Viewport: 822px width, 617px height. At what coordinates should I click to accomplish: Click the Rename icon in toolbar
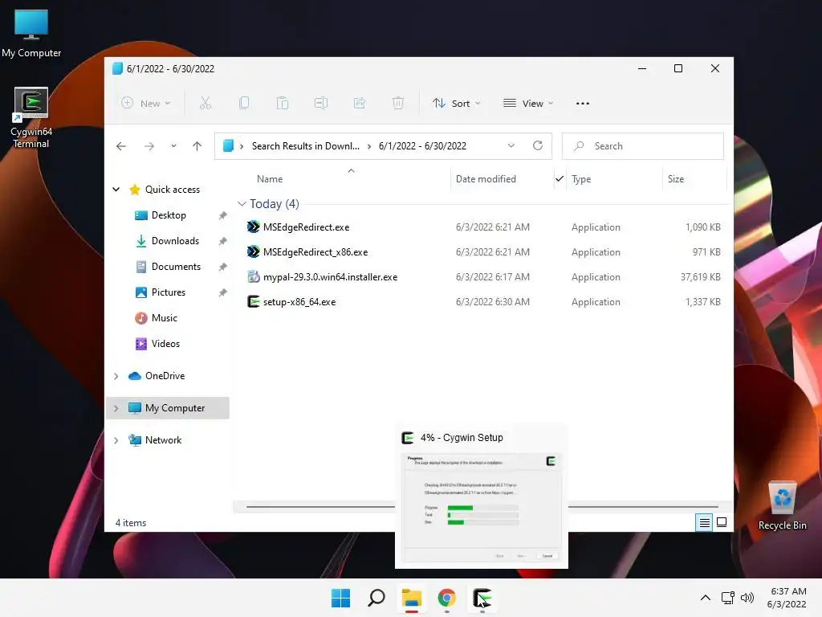(321, 104)
